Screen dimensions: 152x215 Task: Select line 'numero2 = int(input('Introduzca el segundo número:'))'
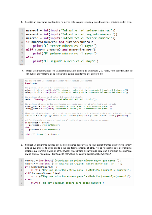click(71, 34)
